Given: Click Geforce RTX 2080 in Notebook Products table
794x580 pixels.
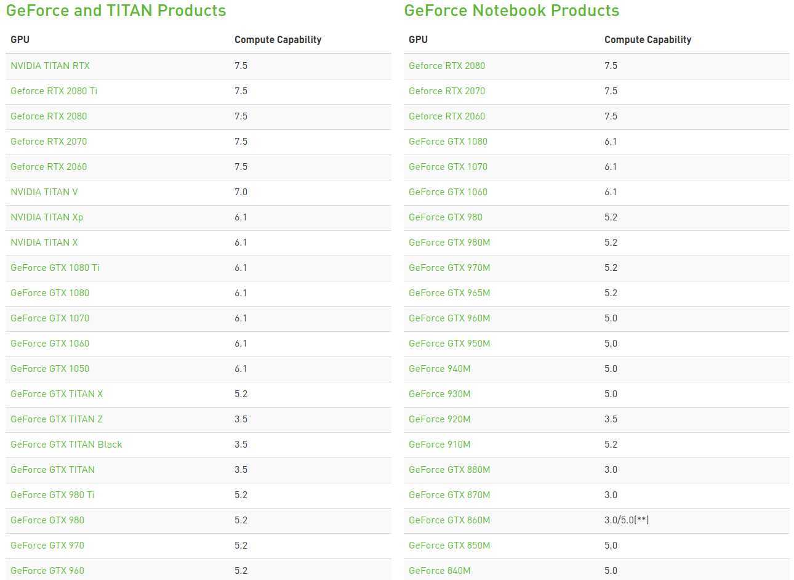Looking at the screenshot, I should pos(447,66).
